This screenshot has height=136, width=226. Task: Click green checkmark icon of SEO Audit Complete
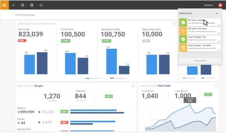point(183,22)
